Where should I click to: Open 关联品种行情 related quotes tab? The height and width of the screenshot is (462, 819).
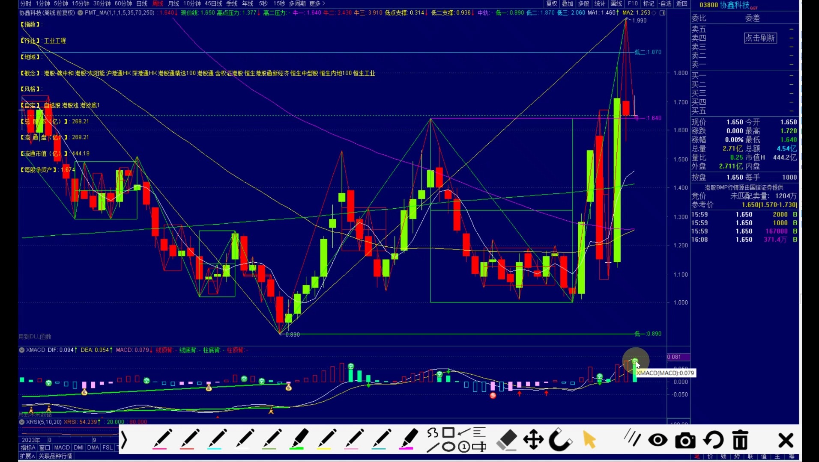(55, 456)
